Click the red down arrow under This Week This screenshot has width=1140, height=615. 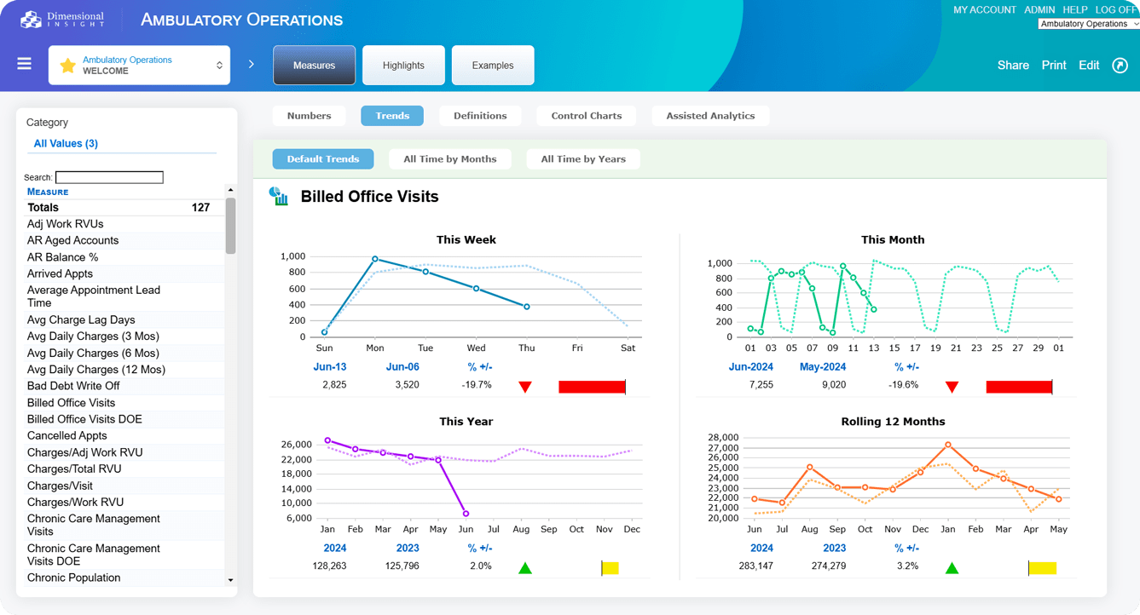tap(525, 388)
